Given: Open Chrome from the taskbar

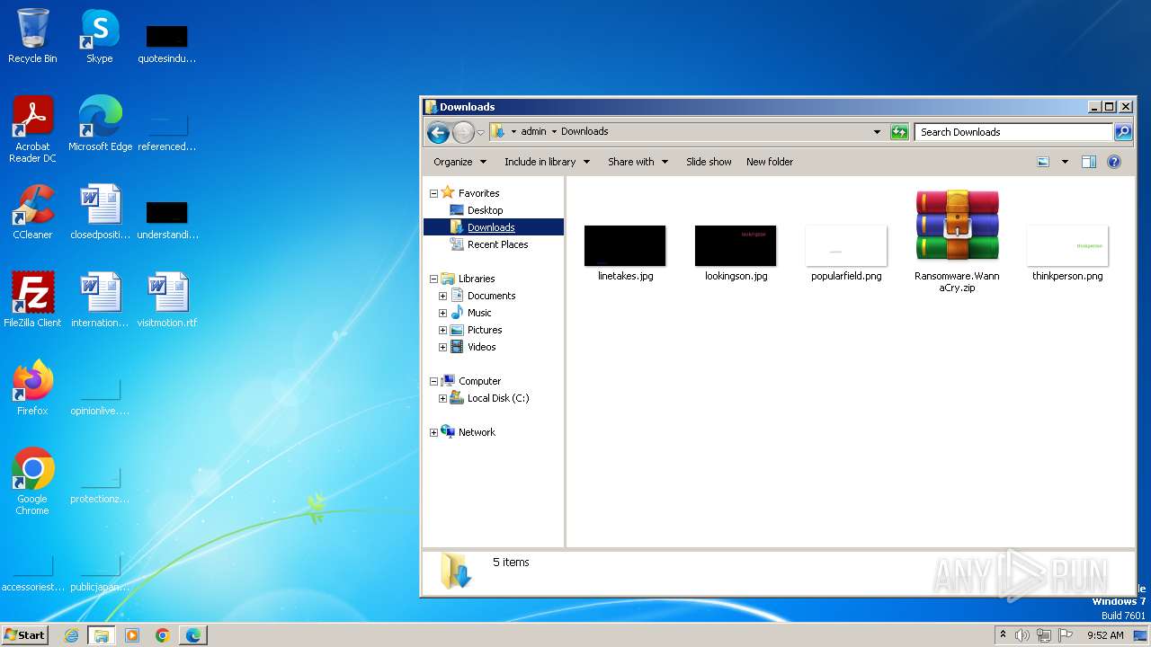Looking at the screenshot, I should pyautogui.click(x=163, y=635).
